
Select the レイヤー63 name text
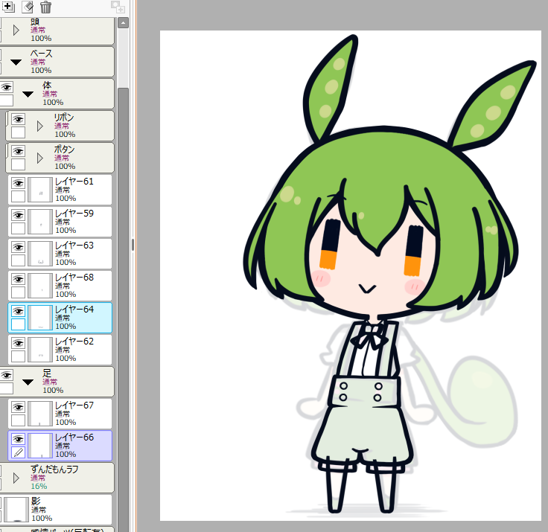(x=74, y=246)
